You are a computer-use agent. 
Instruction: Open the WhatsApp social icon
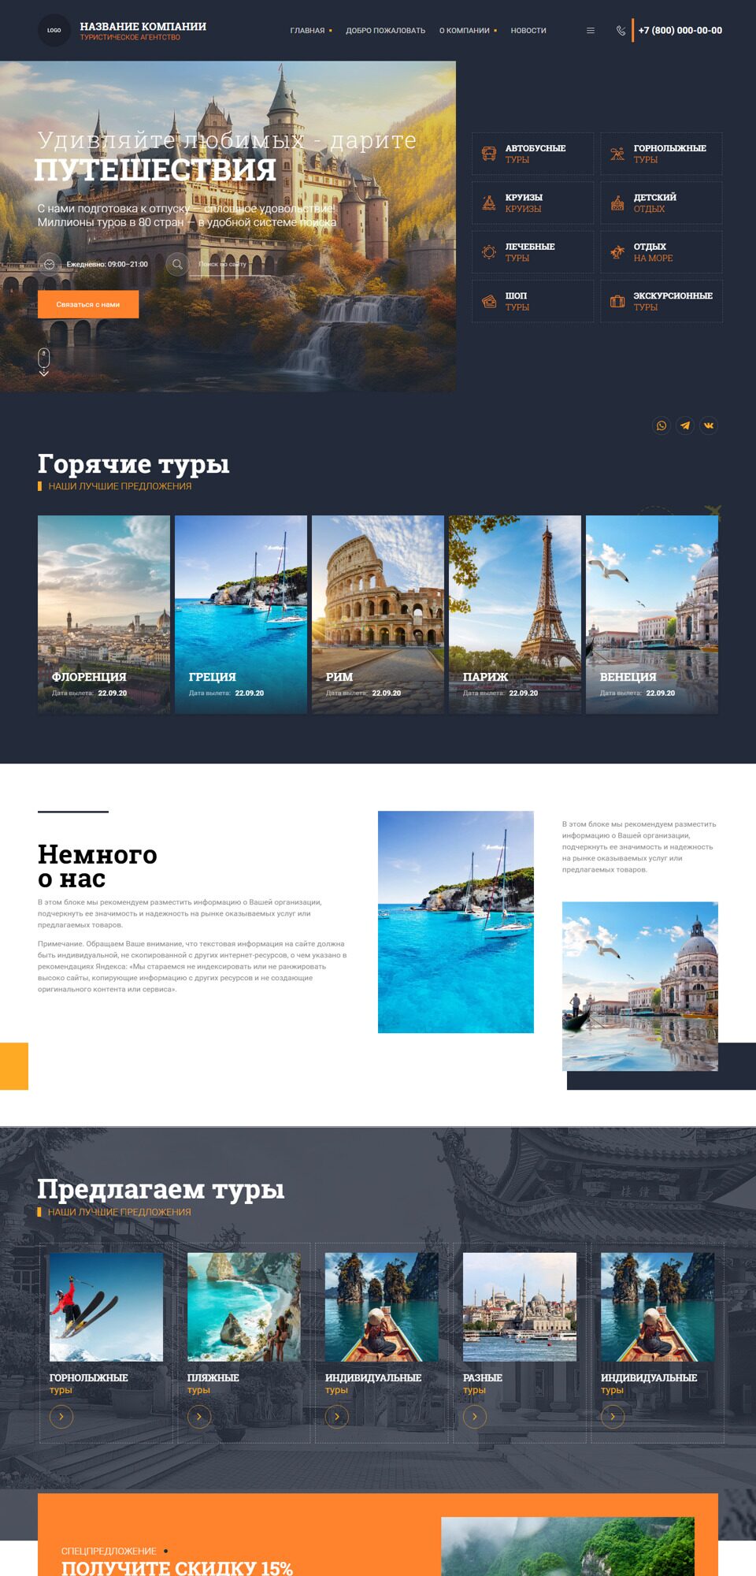point(661,426)
